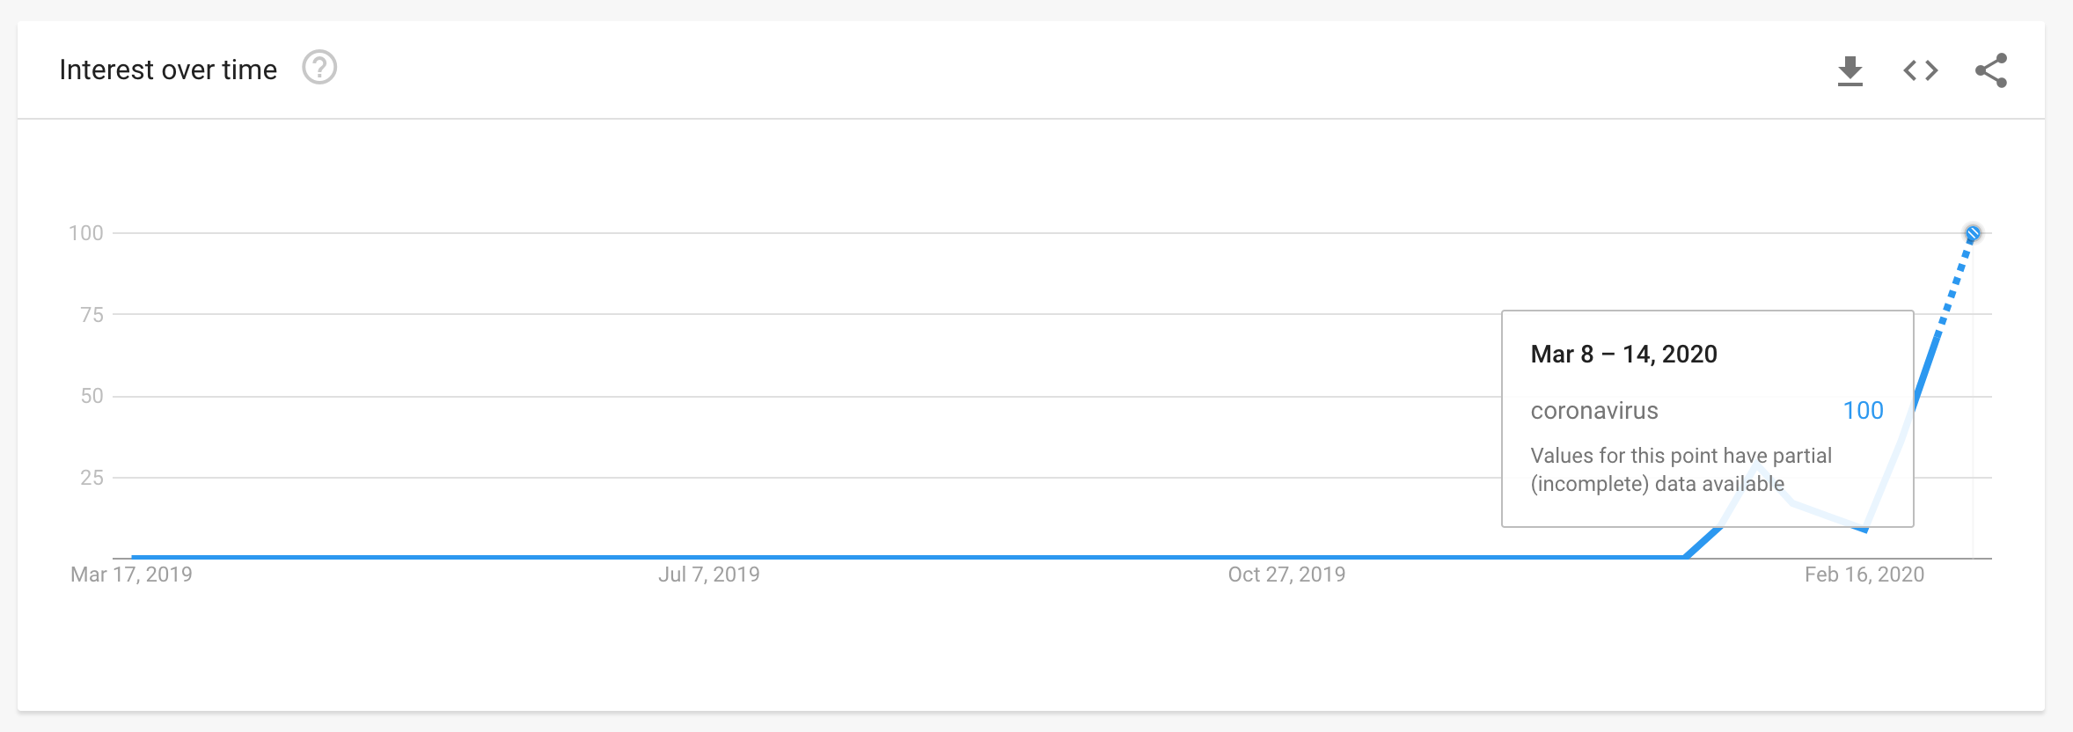Share the Interest over time chart
The height and width of the screenshot is (732, 2073).
tap(1991, 70)
